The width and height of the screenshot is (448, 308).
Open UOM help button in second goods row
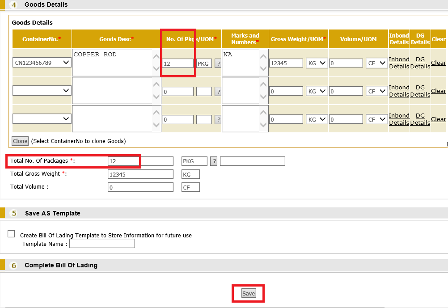(218, 92)
